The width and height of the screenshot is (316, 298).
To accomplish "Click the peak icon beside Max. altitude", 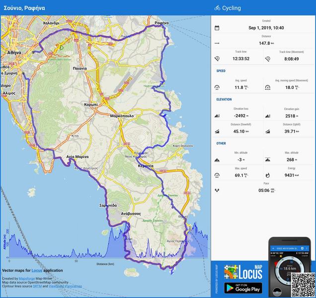I will [268, 160].
